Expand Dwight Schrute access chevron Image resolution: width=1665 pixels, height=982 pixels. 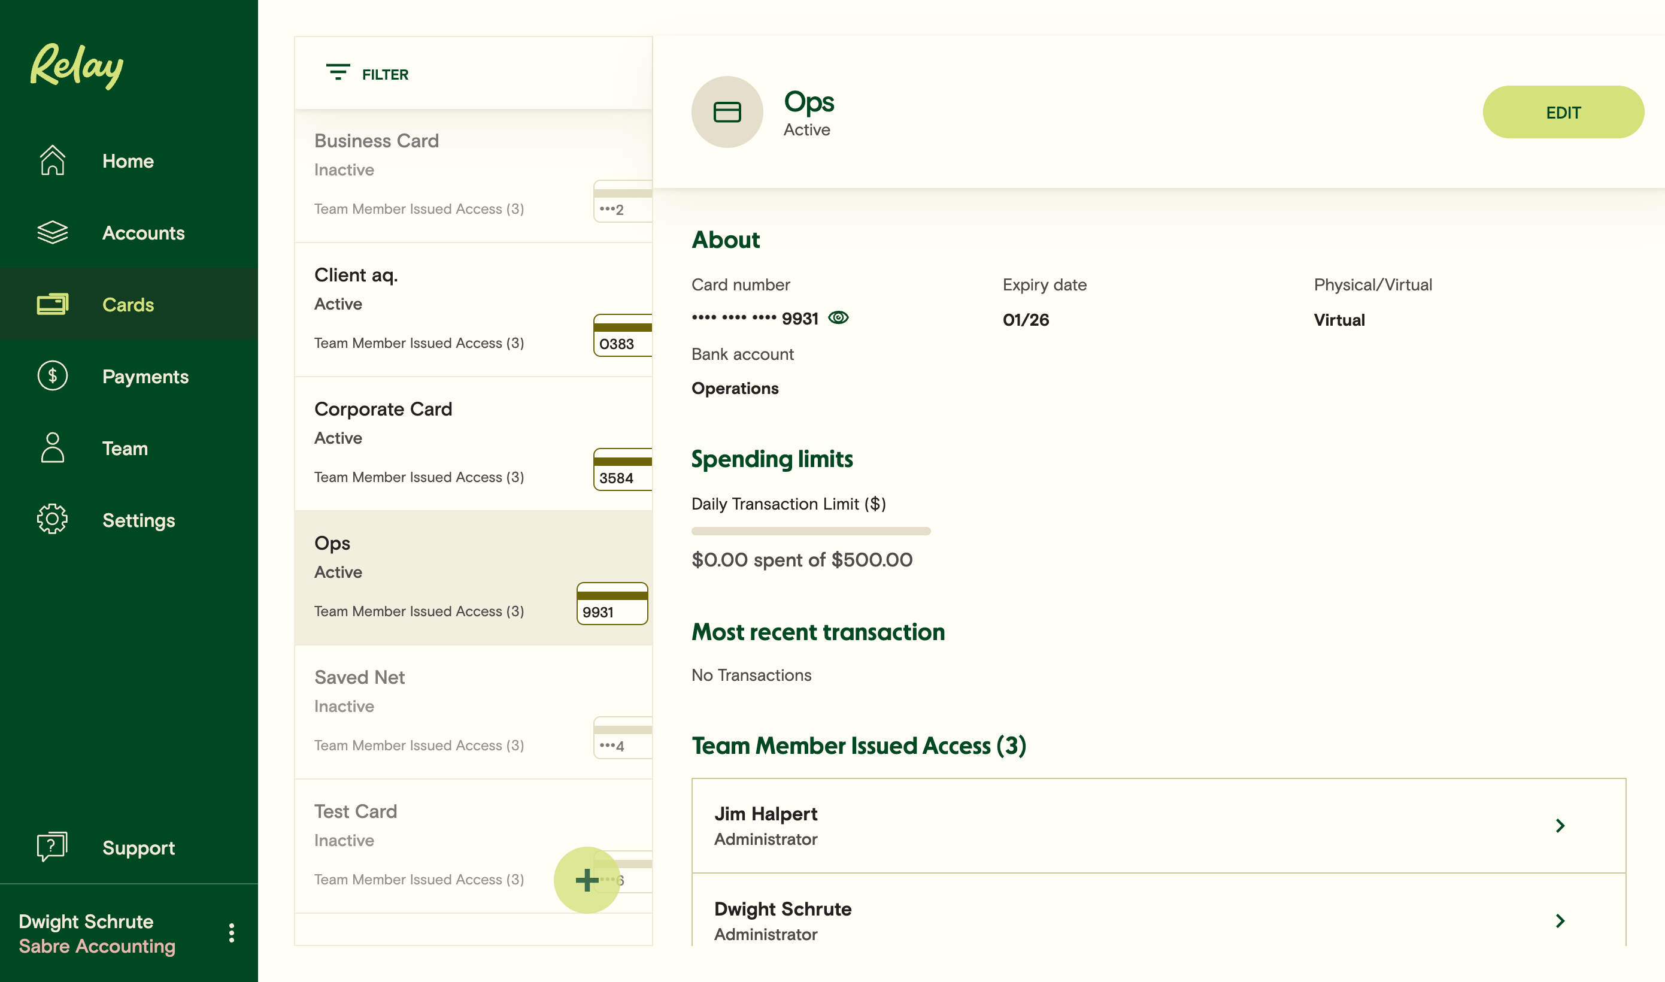(x=1560, y=920)
